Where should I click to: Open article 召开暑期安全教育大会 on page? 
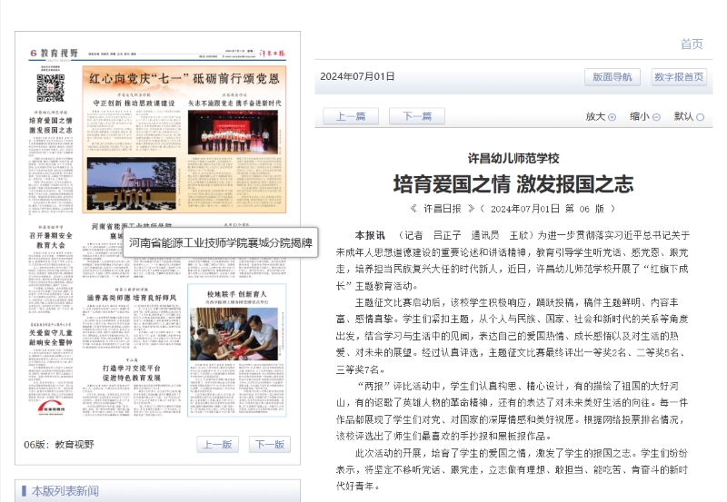point(51,239)
